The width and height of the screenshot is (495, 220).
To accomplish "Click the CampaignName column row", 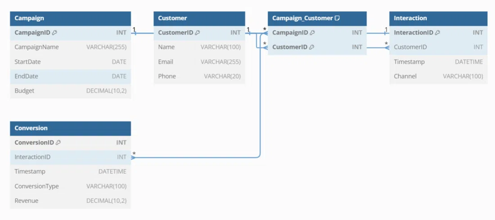I will (70, 47).
